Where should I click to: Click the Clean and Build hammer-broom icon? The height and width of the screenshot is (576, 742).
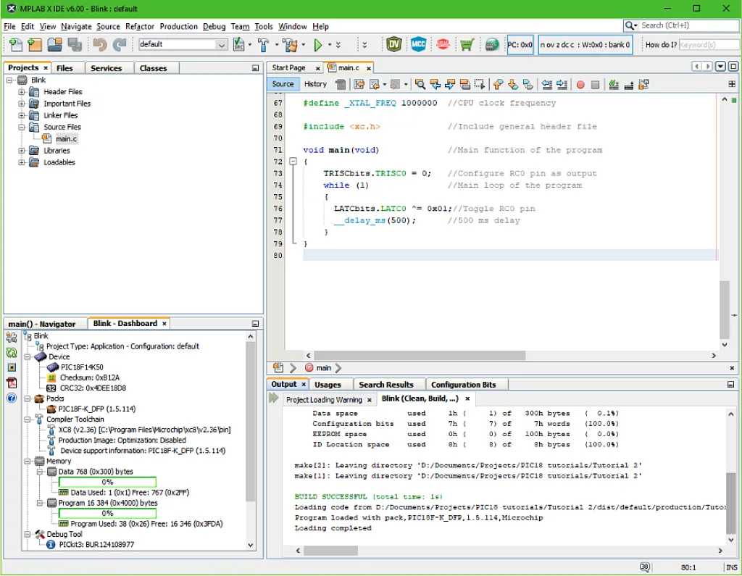point(289,45)
